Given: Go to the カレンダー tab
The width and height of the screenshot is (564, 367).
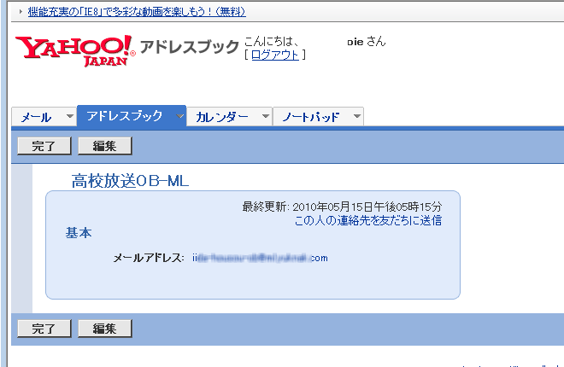Looking at the screenshot, I should [x=221, y=117].
